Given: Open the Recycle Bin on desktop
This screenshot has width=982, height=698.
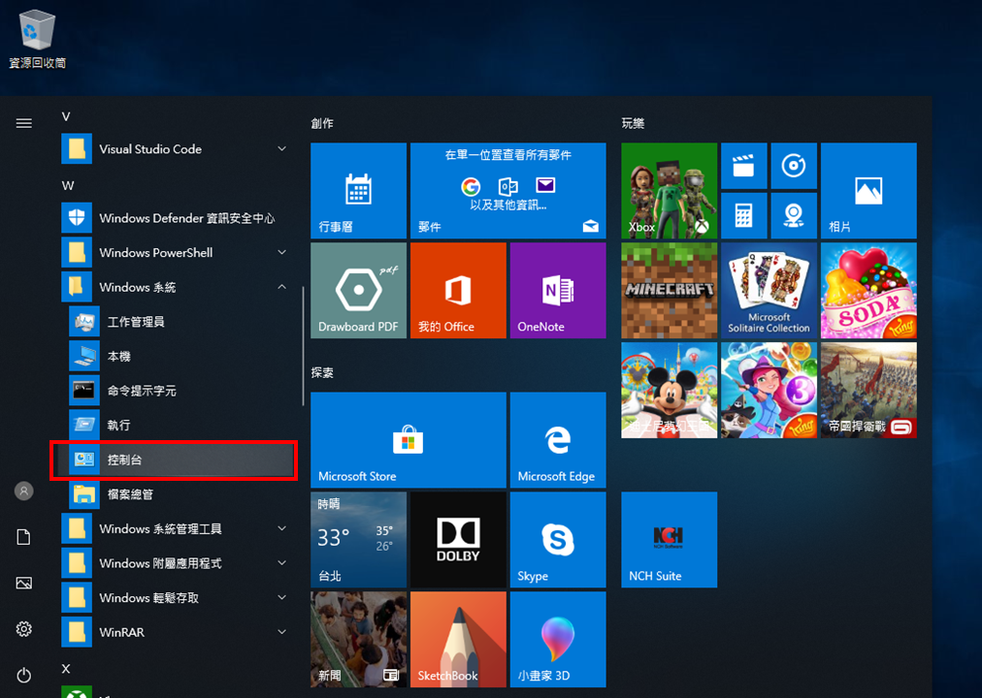Looking at the screenshot, I should tap(37, 39).
